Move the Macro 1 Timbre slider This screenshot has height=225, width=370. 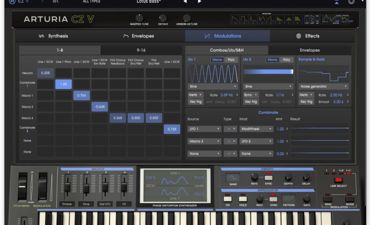click(x=67, y=186)
